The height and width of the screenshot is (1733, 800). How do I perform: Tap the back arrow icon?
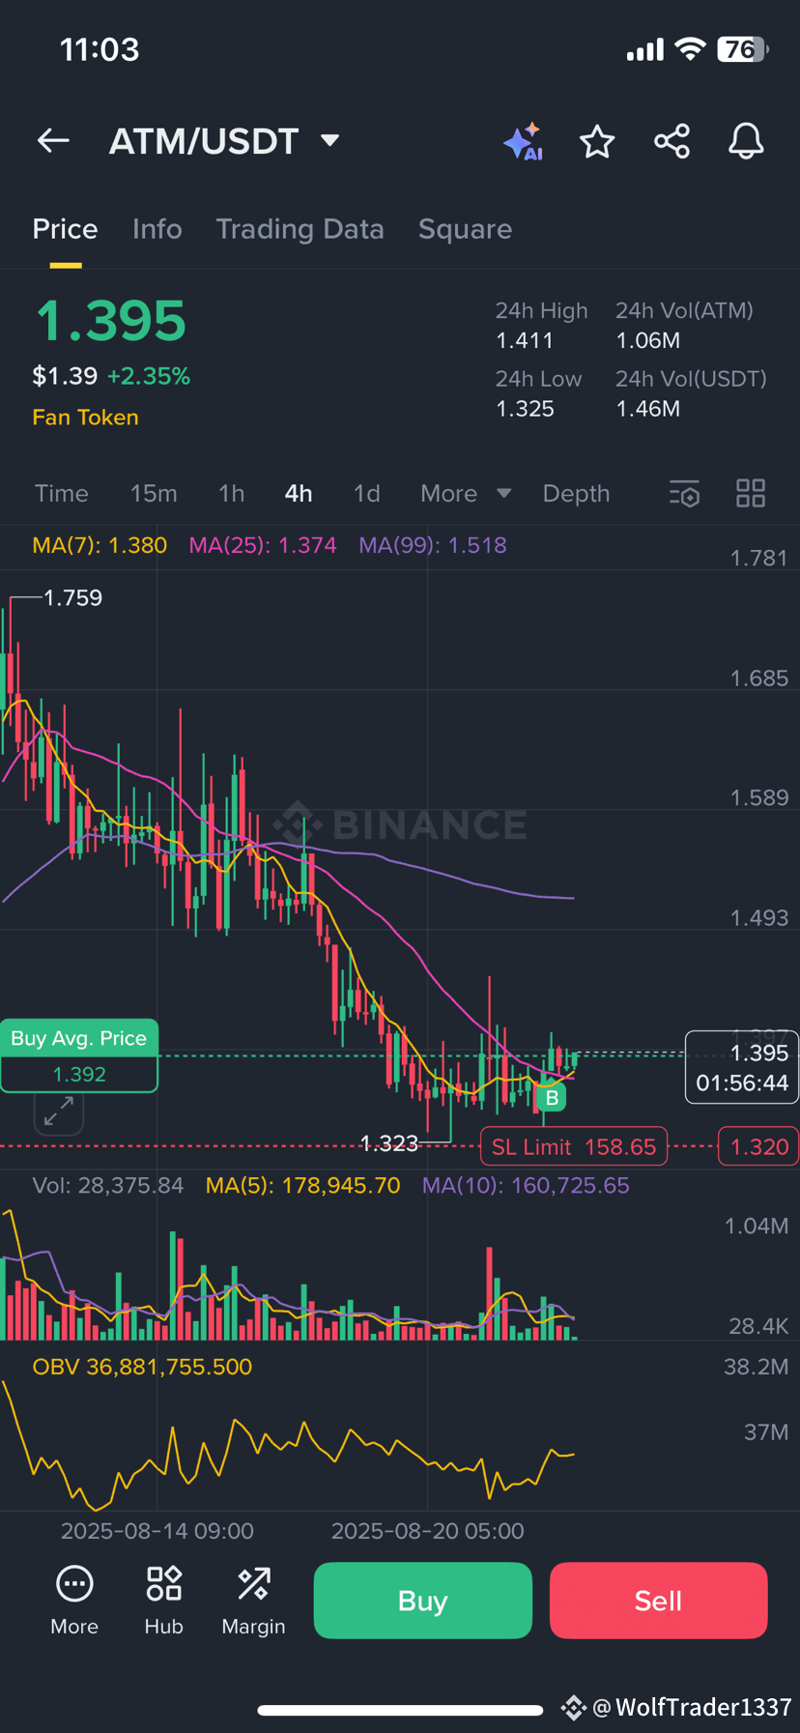pos(53,141)
